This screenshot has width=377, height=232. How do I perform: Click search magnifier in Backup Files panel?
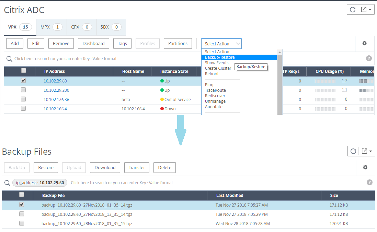(x=8, y=183)
